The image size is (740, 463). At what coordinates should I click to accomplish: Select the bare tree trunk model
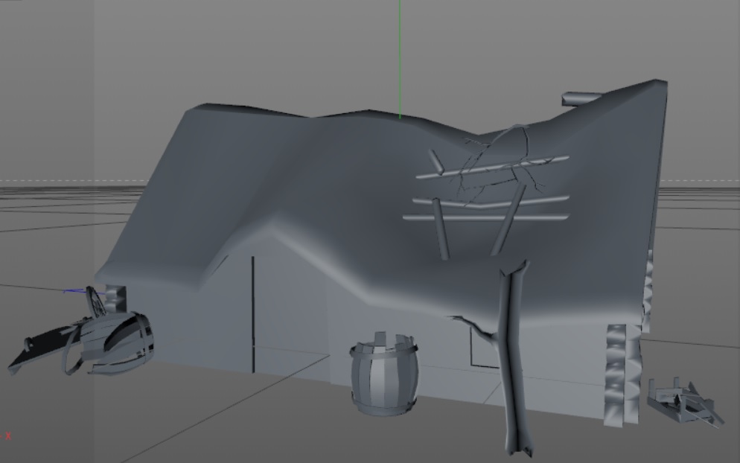(515, 359)
